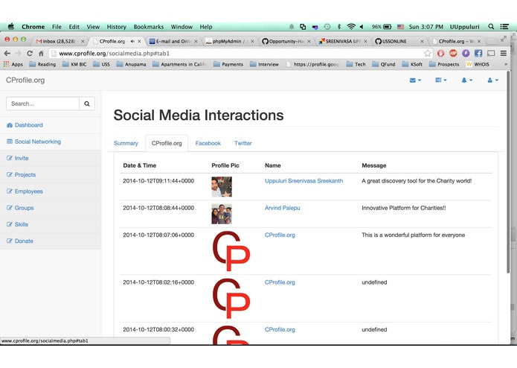This screenshot has width=517, height=368.
Task: Open the Skills sidebar item
Action: (22, 224)
